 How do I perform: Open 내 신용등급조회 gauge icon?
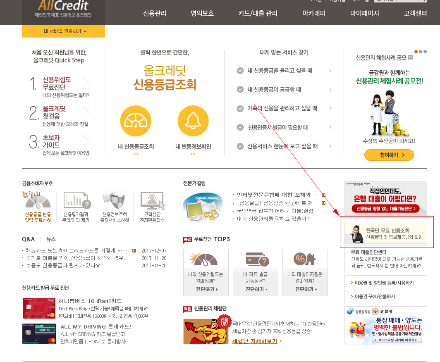136,121
